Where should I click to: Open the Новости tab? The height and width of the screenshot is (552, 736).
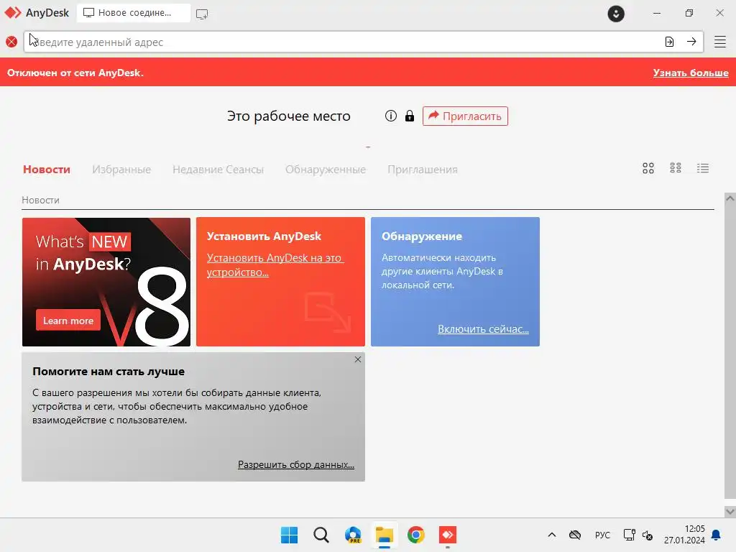[x=47, y=170]
